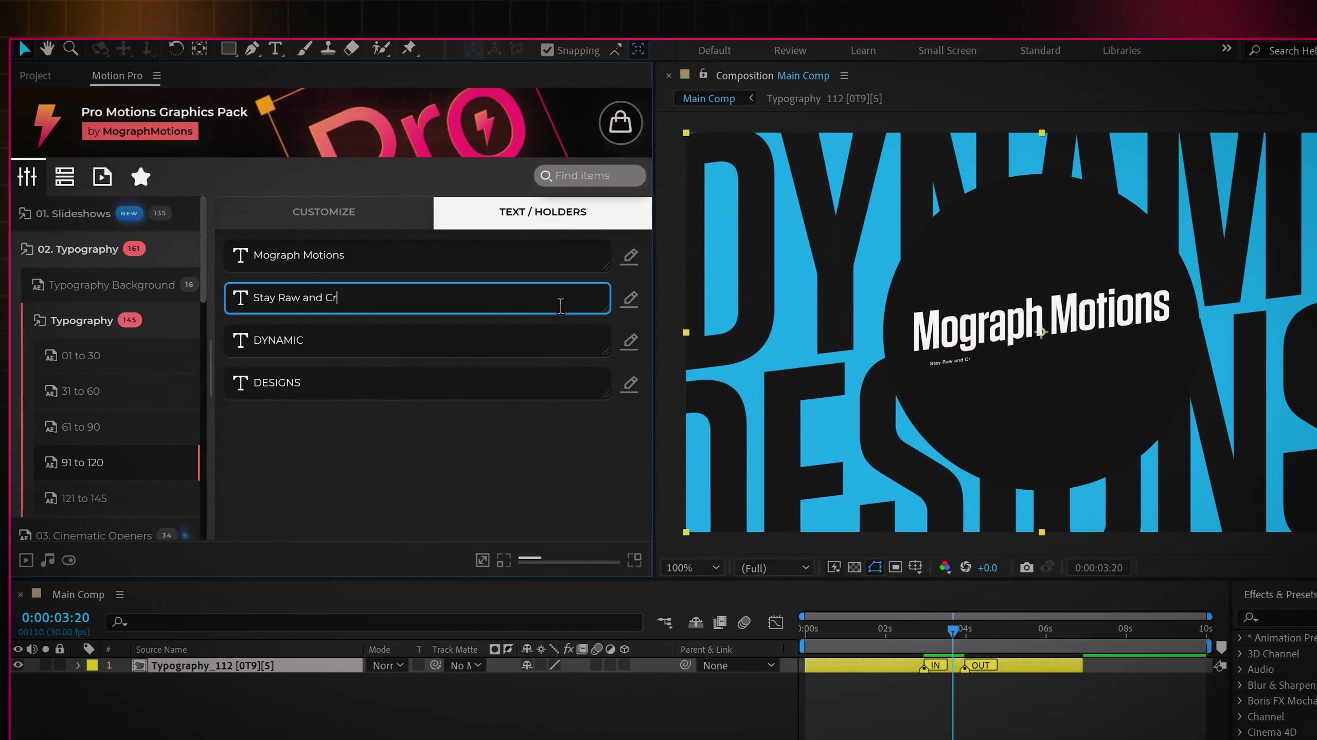Select the Eraser tool
Image resolution: width=1317 pixels, height=740 pixels.
pos(351,49)
